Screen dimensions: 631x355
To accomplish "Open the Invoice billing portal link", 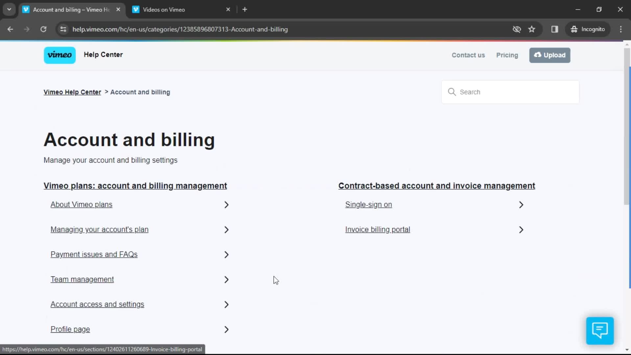I will pos(378,229).
